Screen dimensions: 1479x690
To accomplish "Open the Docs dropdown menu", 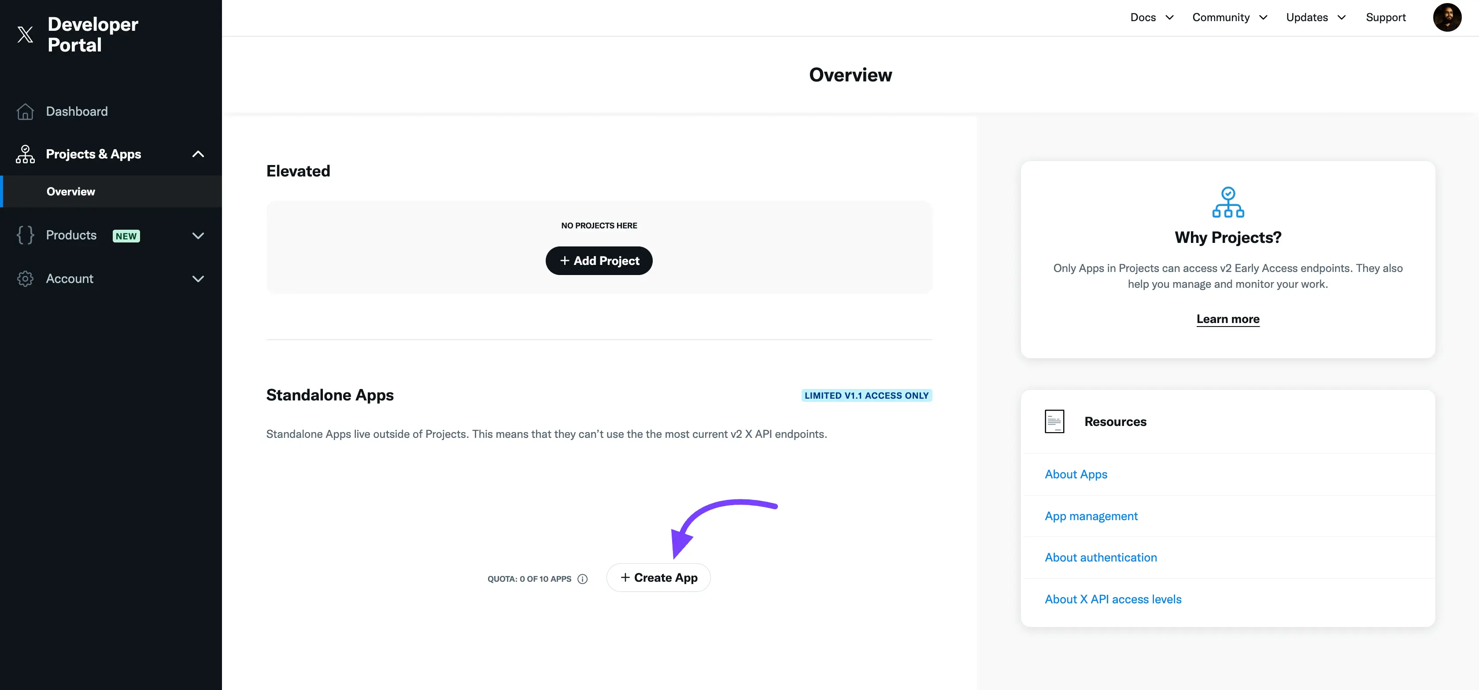I will pos(1152,17).
